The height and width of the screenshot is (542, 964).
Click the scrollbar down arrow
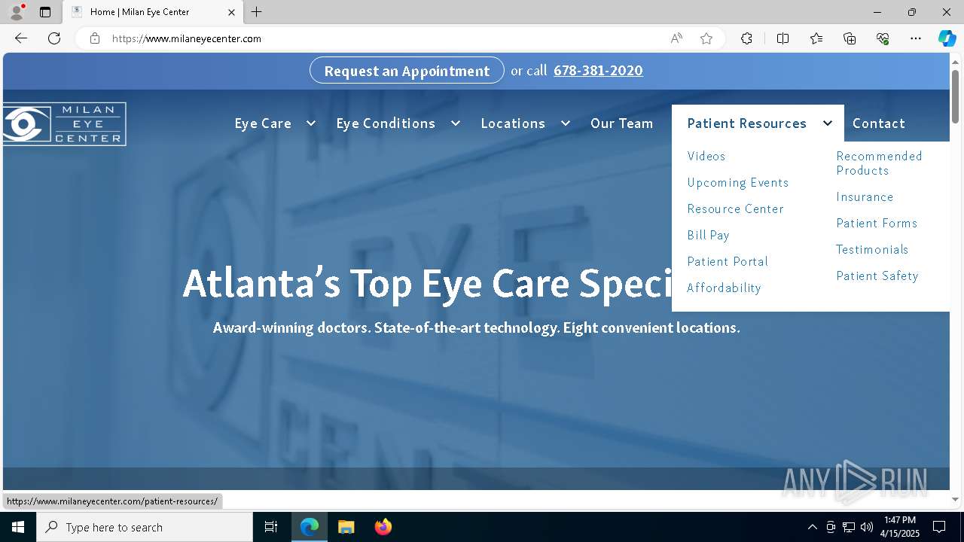[956, 499]
